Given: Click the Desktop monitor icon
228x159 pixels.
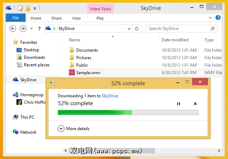Looking at the screenshot, I should [19, 50].
